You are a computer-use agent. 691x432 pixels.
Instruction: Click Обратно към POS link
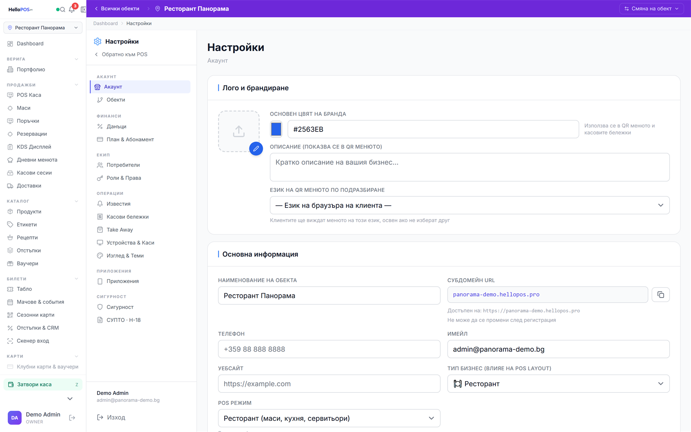click(121, 54)
